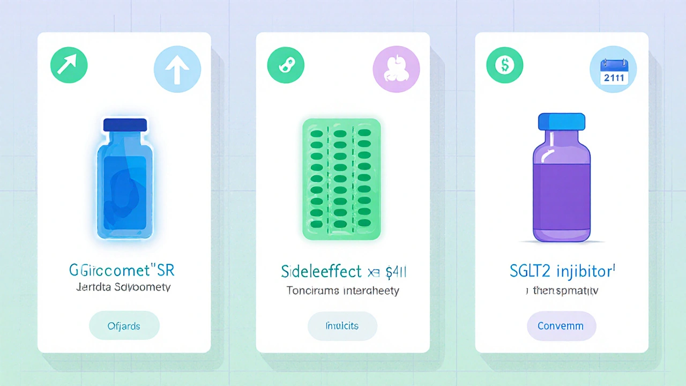This screenshot has height=386, width=686.
Task: Click the purple apple icon
Action: [x=396, y=69]
